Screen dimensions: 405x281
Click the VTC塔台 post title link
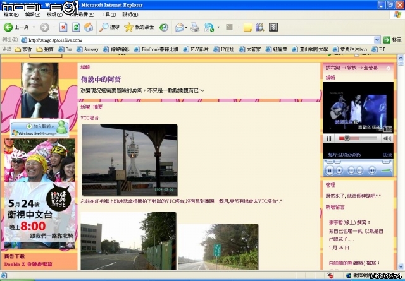pyautogui.click(x=90, y=118)
